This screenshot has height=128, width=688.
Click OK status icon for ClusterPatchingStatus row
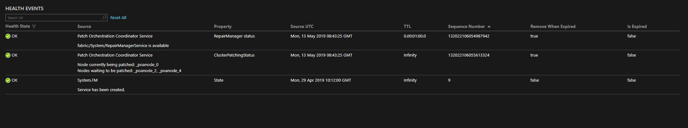point(8,55)
